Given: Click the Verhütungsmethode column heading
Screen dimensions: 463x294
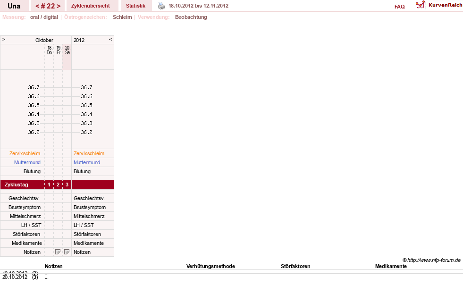Looking at the screenshot, I should click(x=210, y=266).
